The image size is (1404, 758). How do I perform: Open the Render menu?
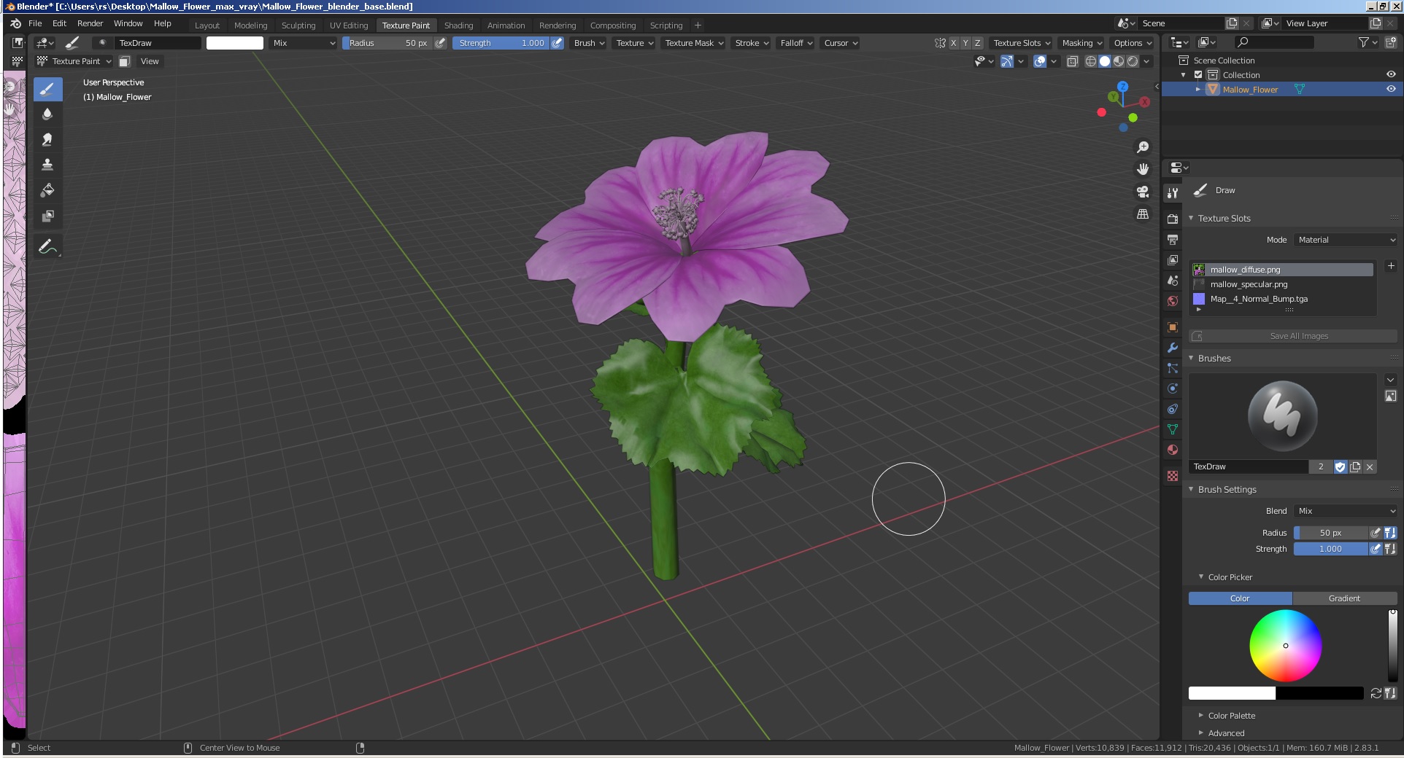90,23
